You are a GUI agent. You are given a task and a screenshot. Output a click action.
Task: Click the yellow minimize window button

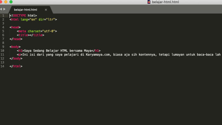point(6,2)
